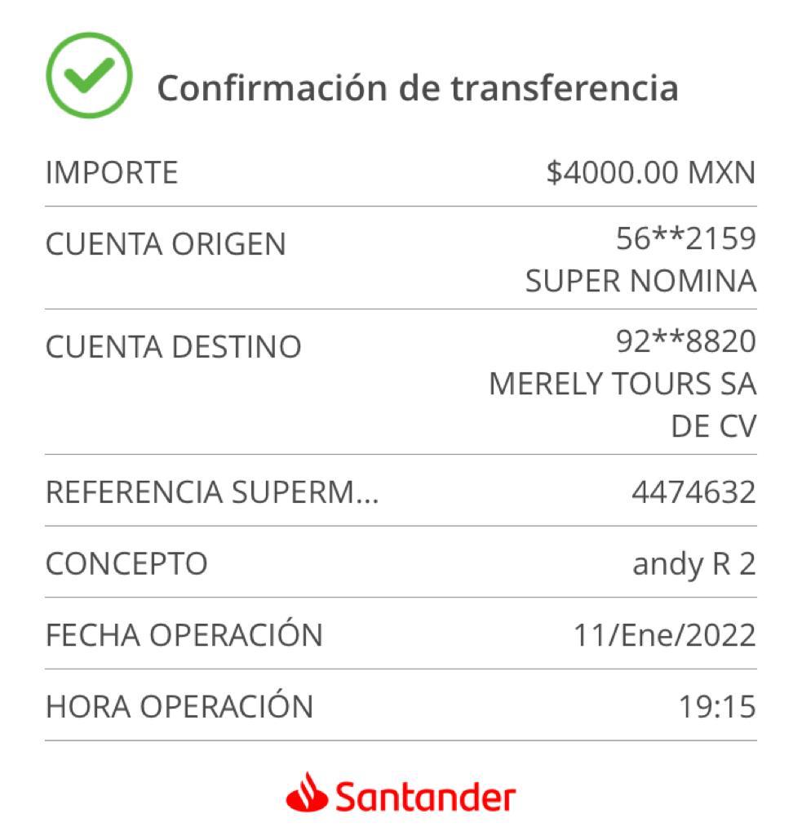Select reference number 4474632

(693, 491)
